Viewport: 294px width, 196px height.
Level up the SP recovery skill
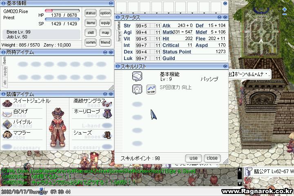point(151,89)
